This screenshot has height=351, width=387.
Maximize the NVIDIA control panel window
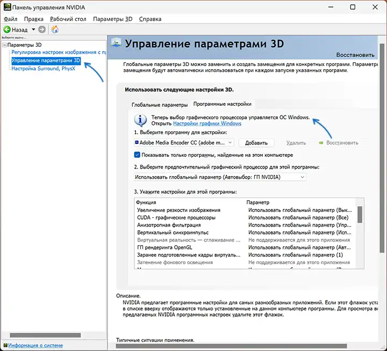click(353, 7)
